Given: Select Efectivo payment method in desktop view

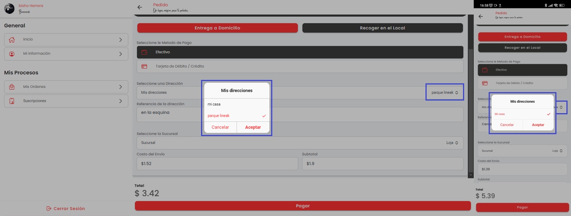Looking at the screenshot, I should click(x=300, y=52).
